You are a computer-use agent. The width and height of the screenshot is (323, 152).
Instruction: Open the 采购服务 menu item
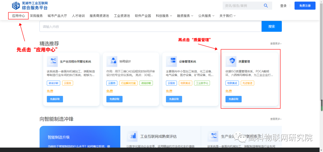[x=36, y=15]
